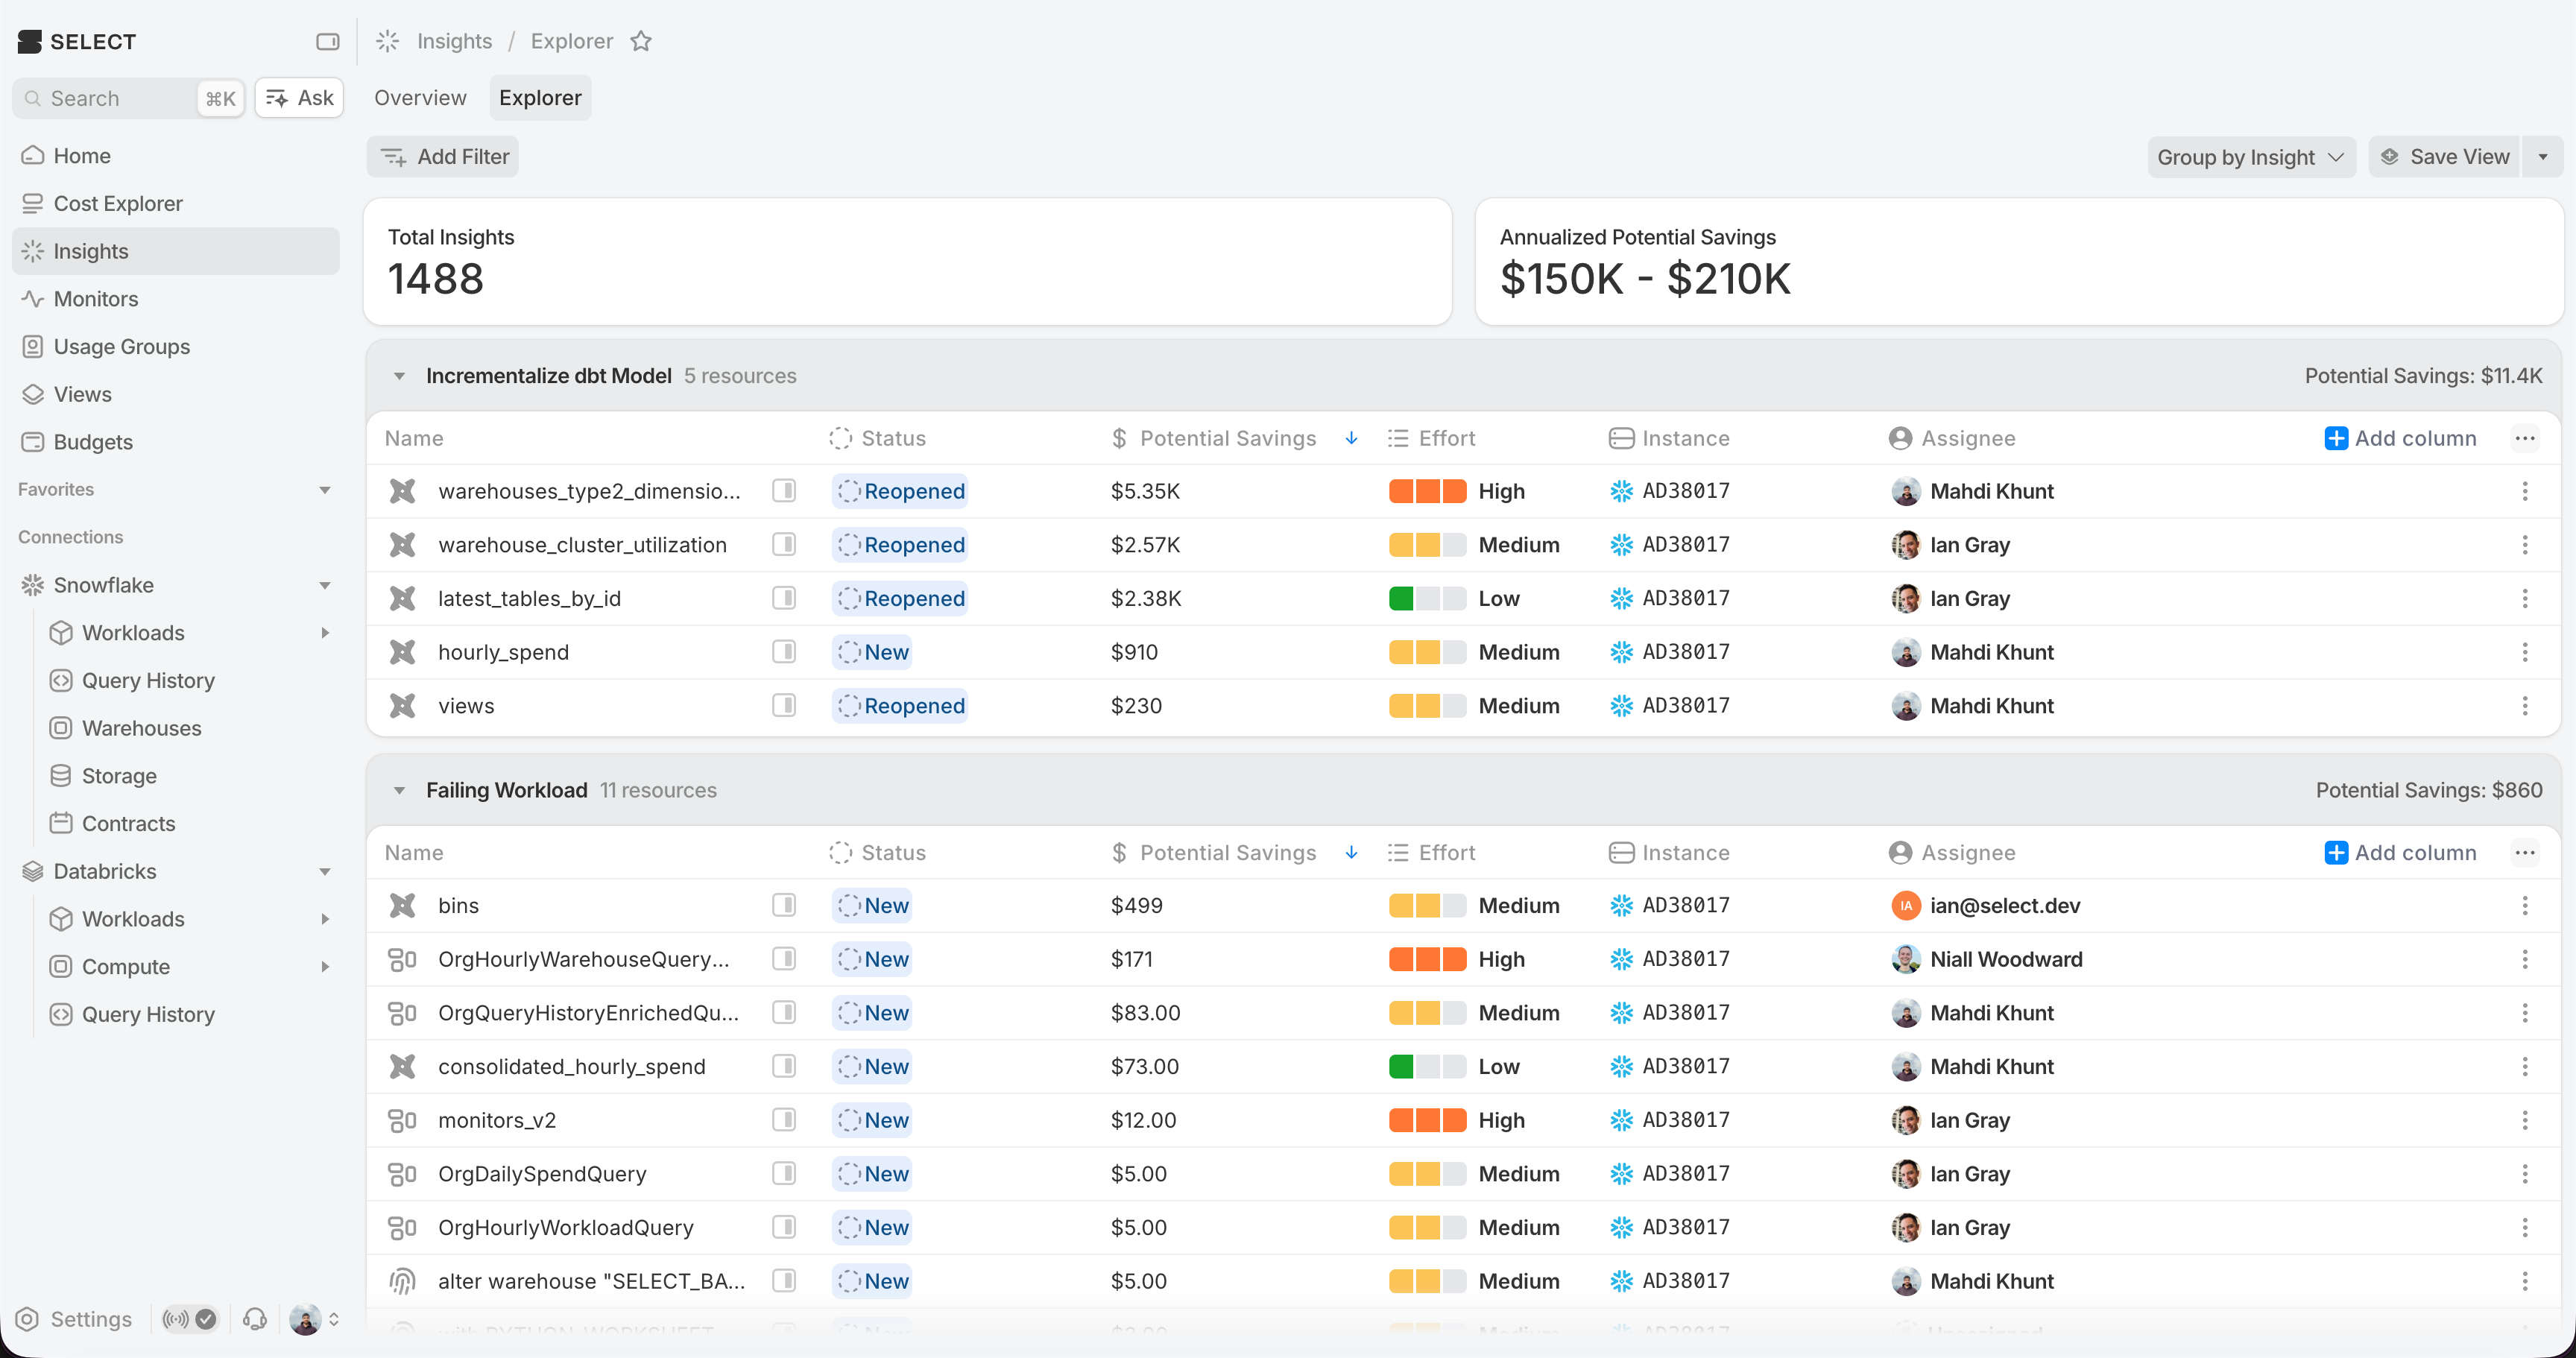Open side panel icon for views row

pyautogui.click(x=784, y=705)
